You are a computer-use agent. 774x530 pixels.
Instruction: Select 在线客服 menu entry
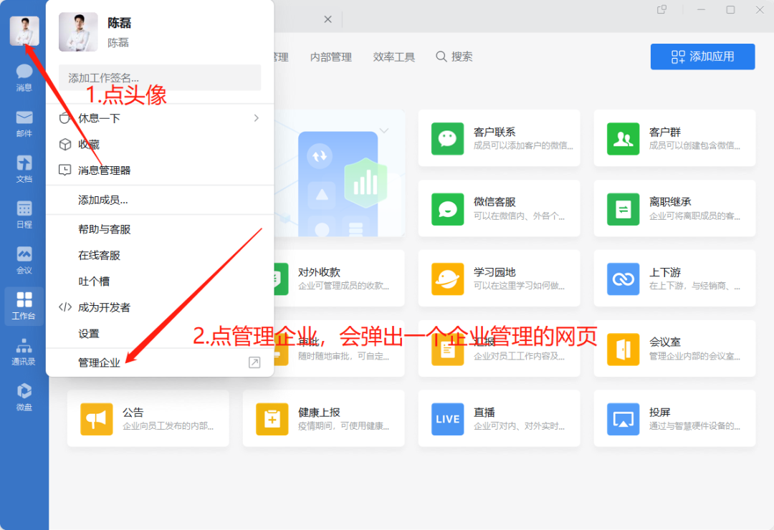(x=159, y=255)
